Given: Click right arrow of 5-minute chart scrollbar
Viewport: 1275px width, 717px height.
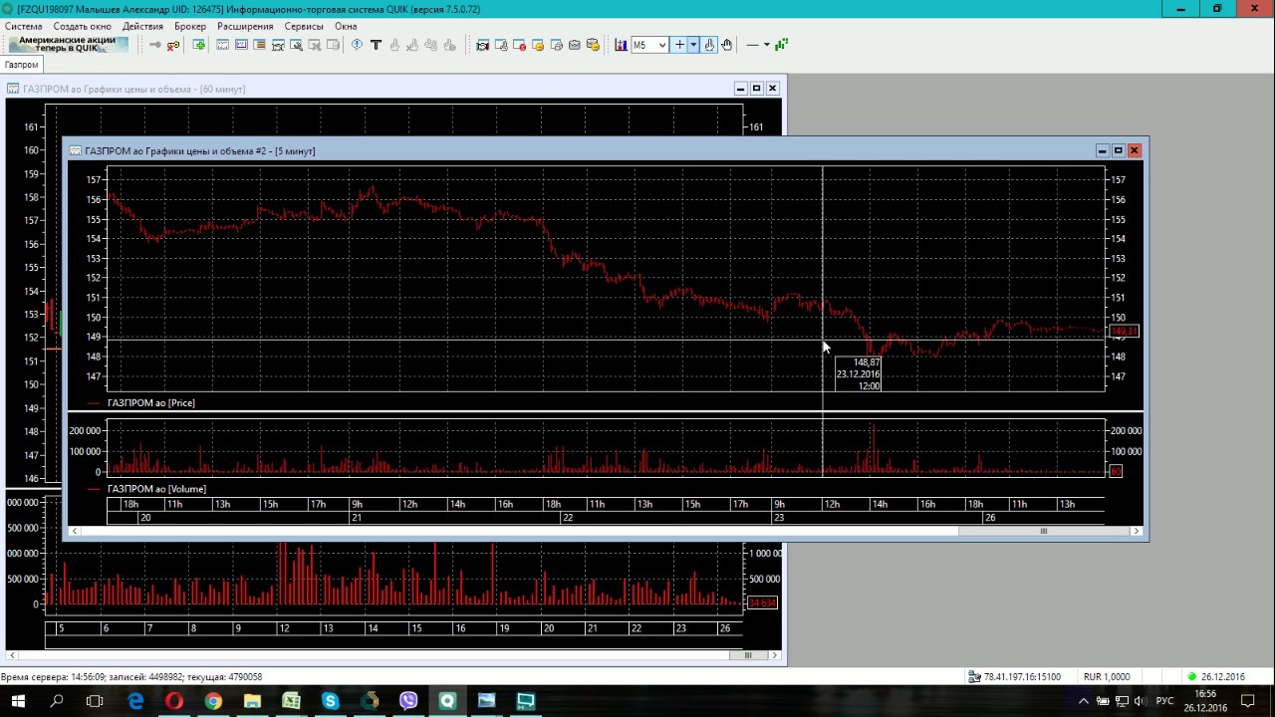Looking at the screenshot, I should [x=1136, y=531].
